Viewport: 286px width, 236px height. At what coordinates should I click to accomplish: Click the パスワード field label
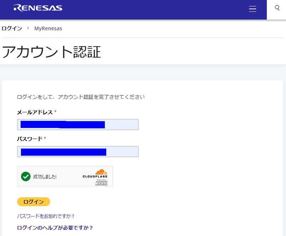coord(30,139)
